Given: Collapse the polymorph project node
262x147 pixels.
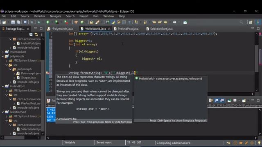Looking at the screenshot, I should click(x=3, y=56).
